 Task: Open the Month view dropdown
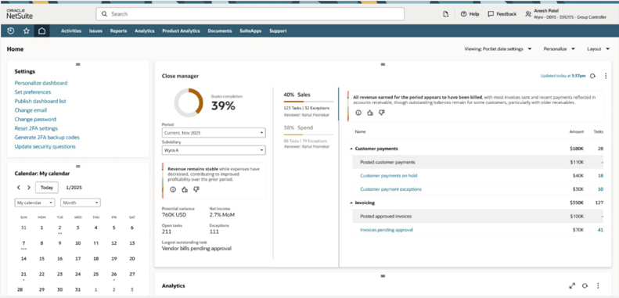[81, 203]
